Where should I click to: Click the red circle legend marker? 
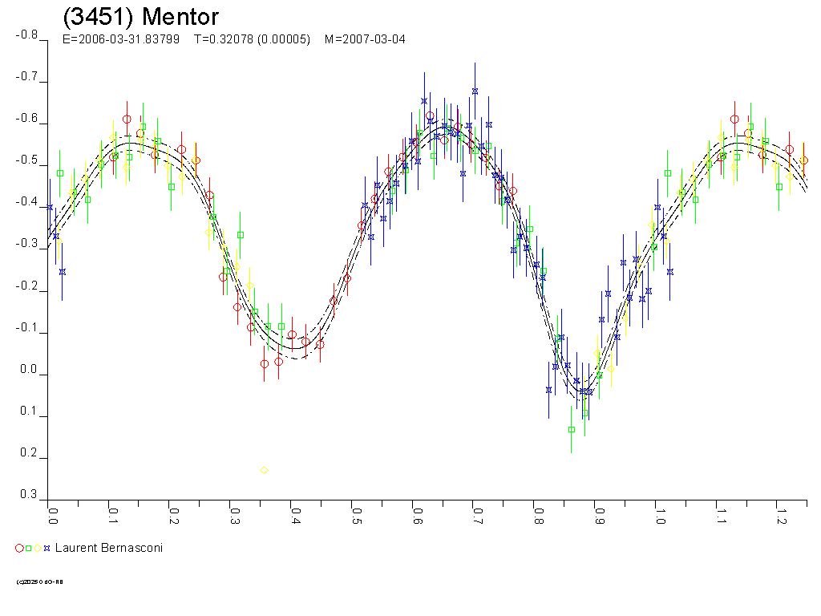19,548
